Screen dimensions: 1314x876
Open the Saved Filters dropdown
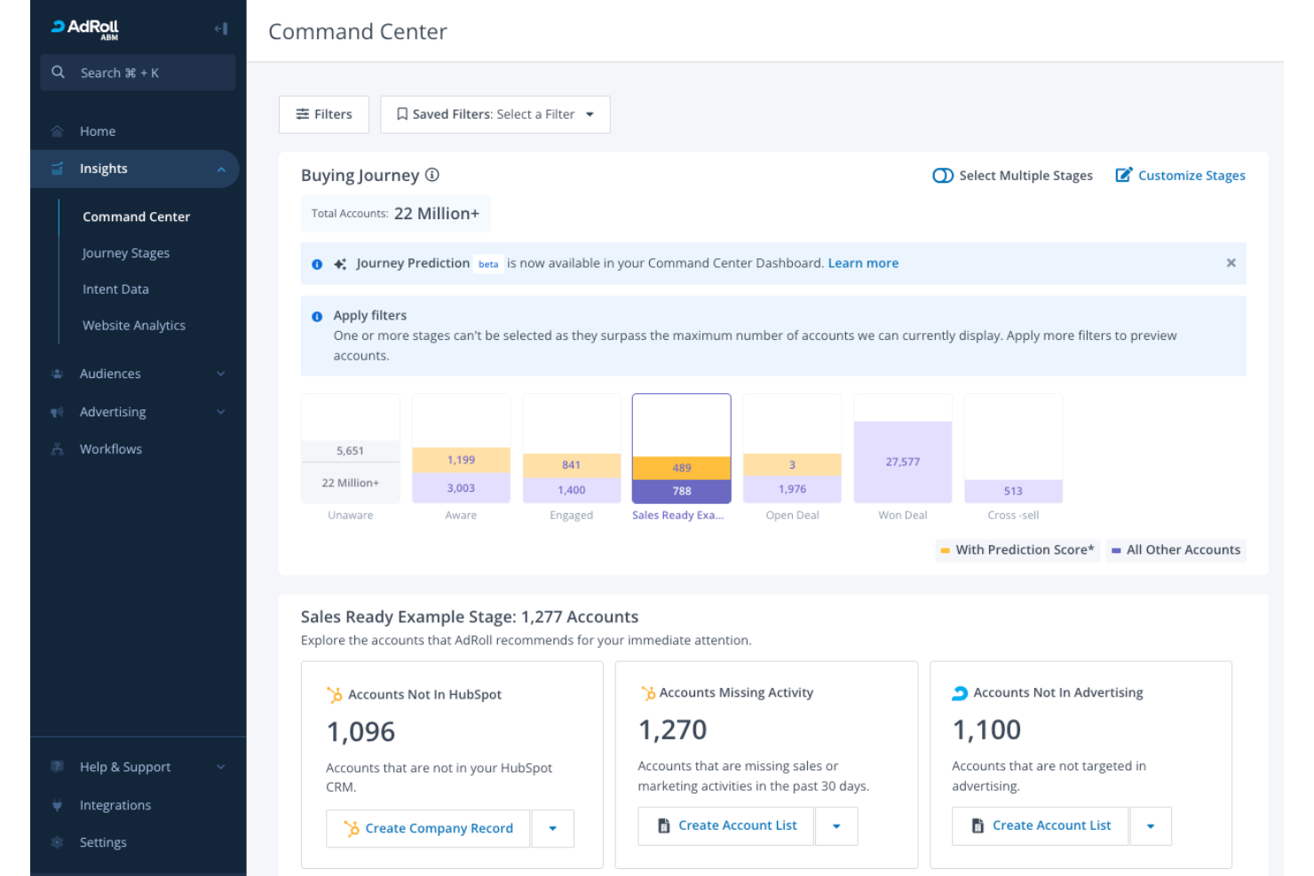point(495,114)
